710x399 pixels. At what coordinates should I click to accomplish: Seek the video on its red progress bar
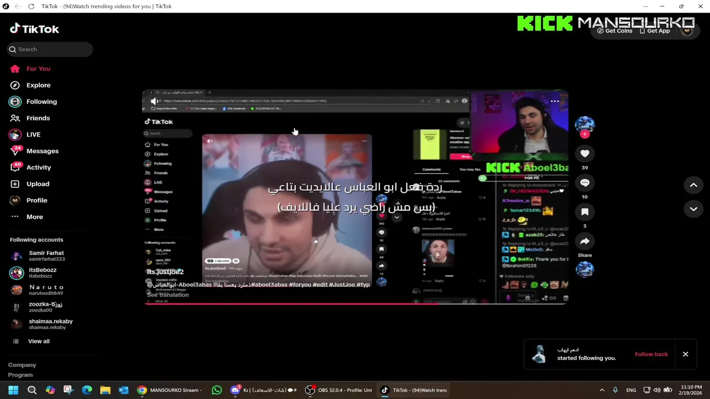click(355, 303)
